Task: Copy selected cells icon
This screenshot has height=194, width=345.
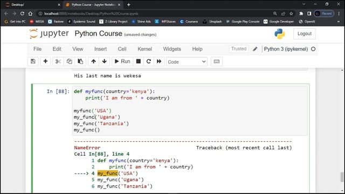Action: pos(70,61)
